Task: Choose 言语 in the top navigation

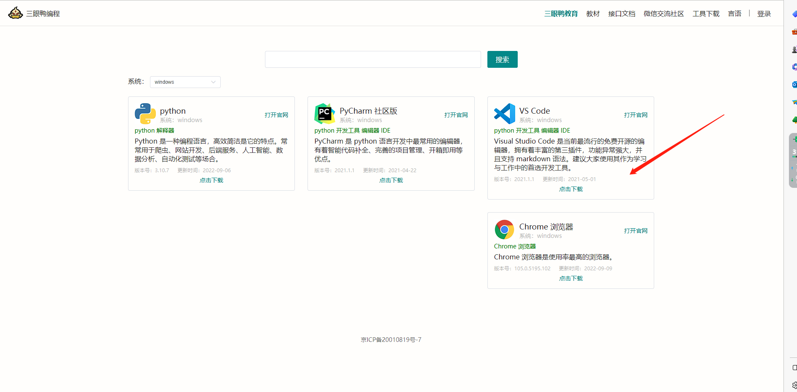Action: 735,14
